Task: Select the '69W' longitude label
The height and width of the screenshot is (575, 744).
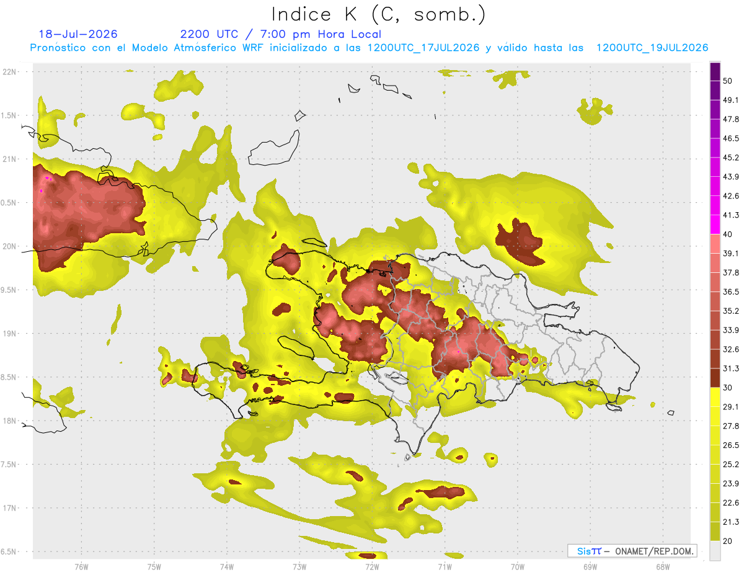Action: pyautogui.click(x=590, y=566)
